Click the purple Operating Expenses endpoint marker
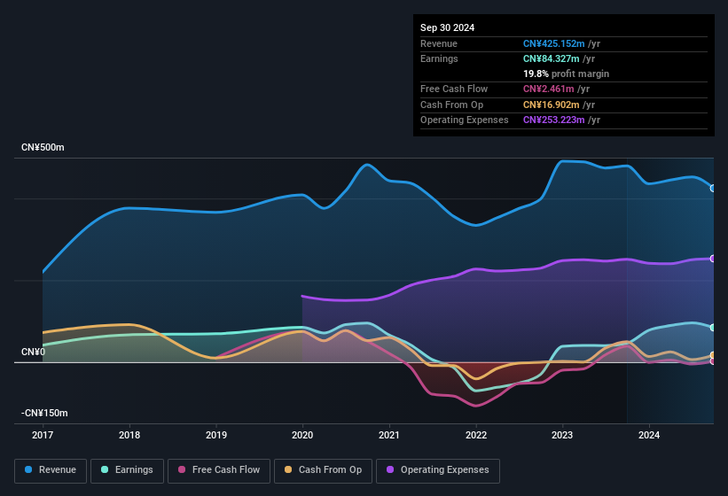 tap(713, 259)
